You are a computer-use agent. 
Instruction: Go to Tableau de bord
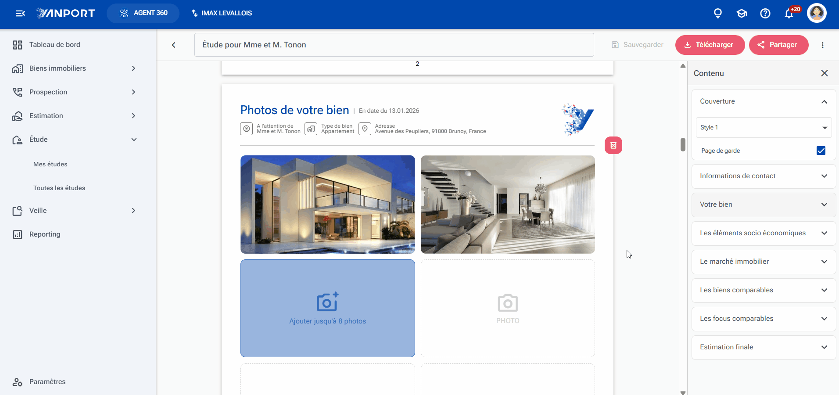pyautogui.click(x=55, y=45)
